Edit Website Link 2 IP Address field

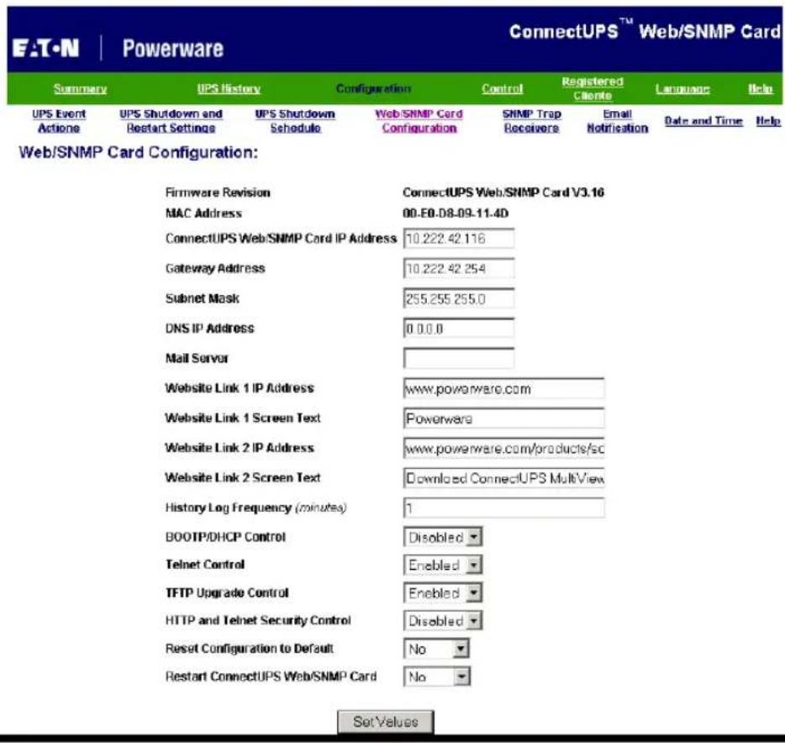[503, 448]
